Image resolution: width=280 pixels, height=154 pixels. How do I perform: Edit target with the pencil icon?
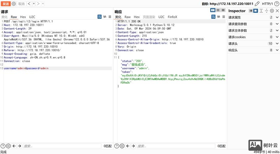tap(257, 4)
